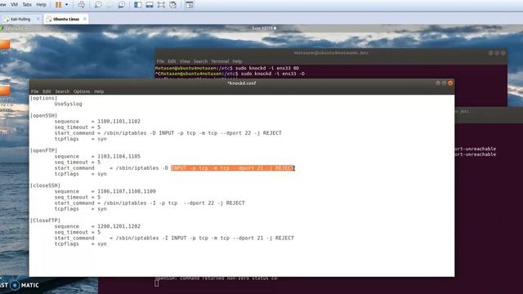Click the sequence 1200,1201,1202 value

(x=118, y=226)
